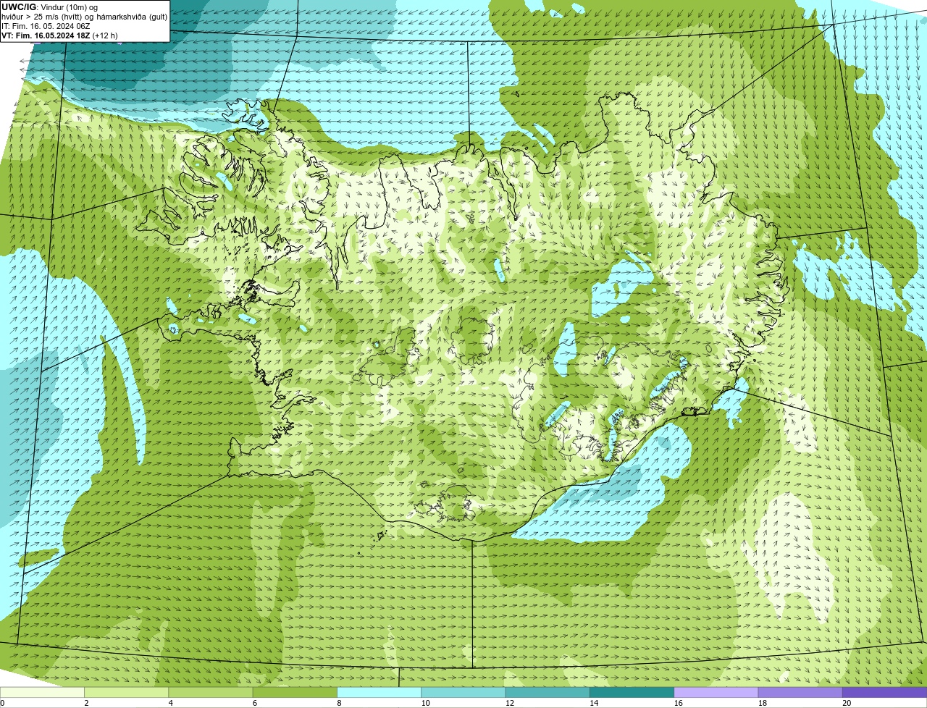The height and width of the screenshot is (708, 927).
Task: Click the legend scale label '0'
Action: (x=3, y=703)
